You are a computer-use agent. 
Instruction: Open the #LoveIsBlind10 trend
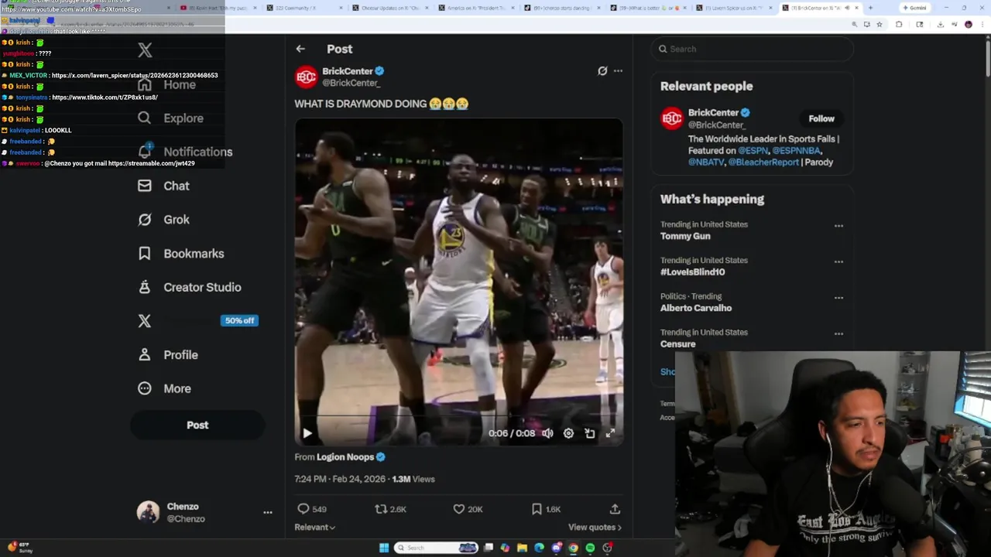tap(693, 272)
